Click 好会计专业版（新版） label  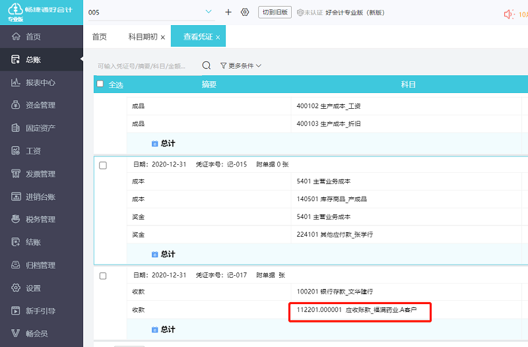click(355, 13)
